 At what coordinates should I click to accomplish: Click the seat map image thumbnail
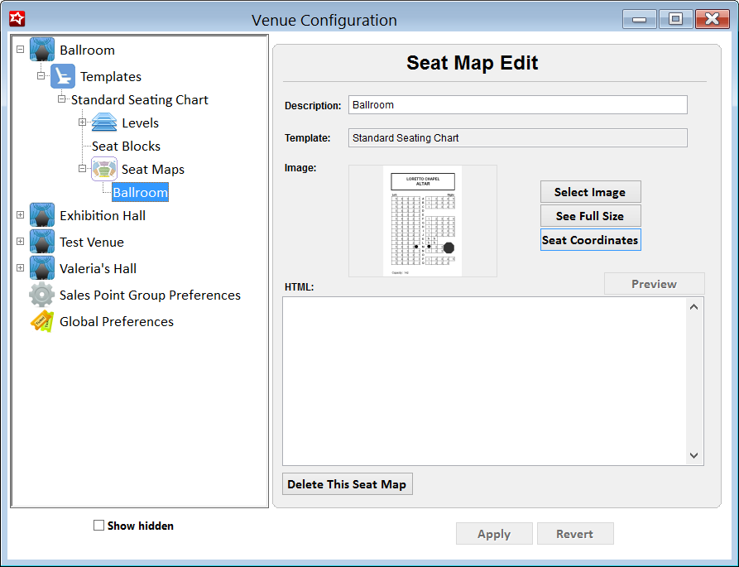(x=422, y=221)
